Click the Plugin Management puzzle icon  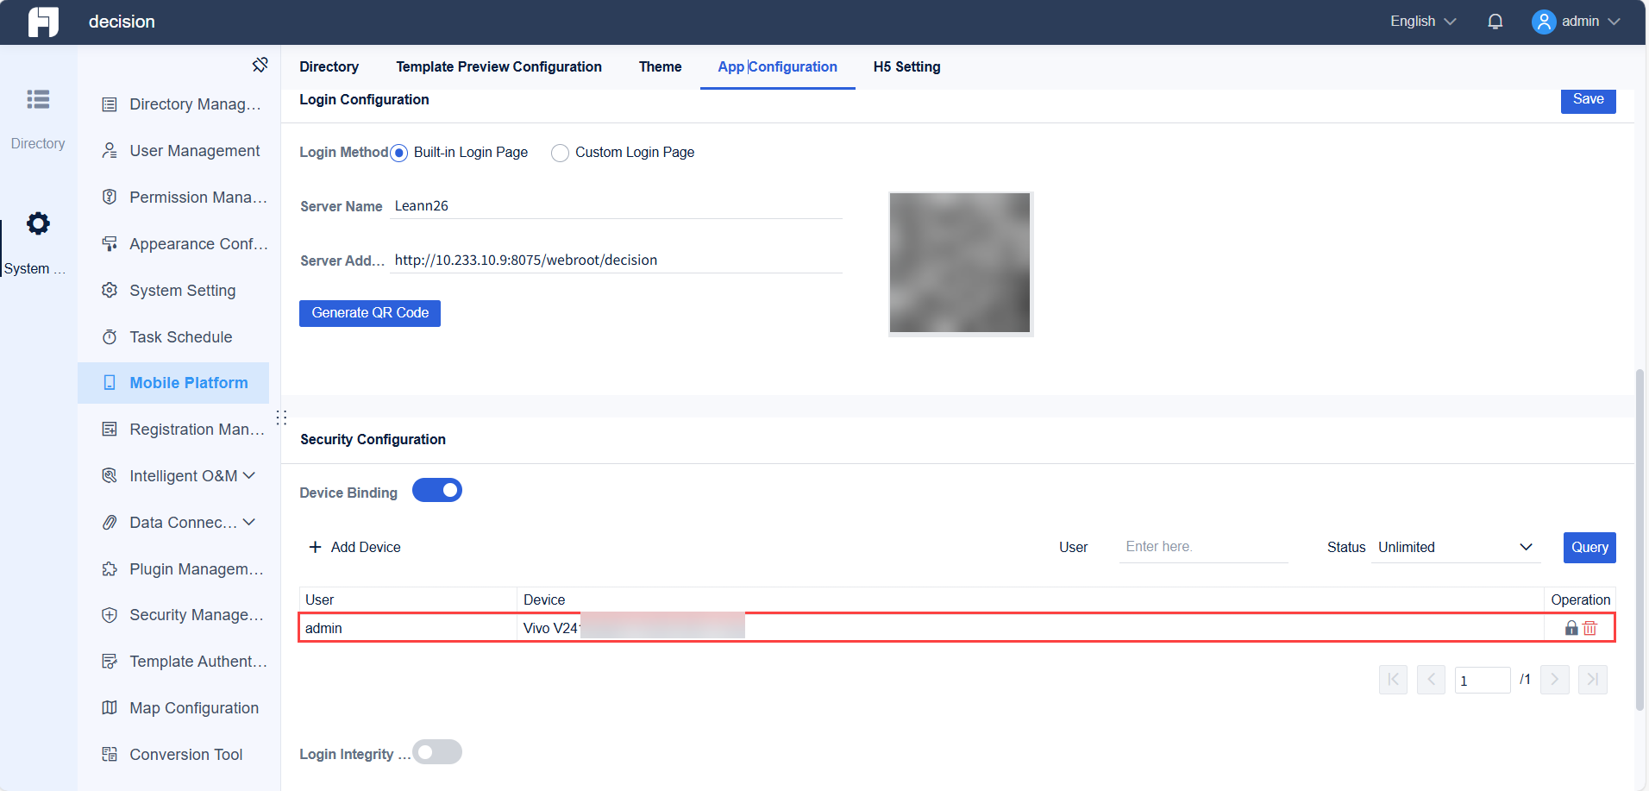(x=110, y=569)
